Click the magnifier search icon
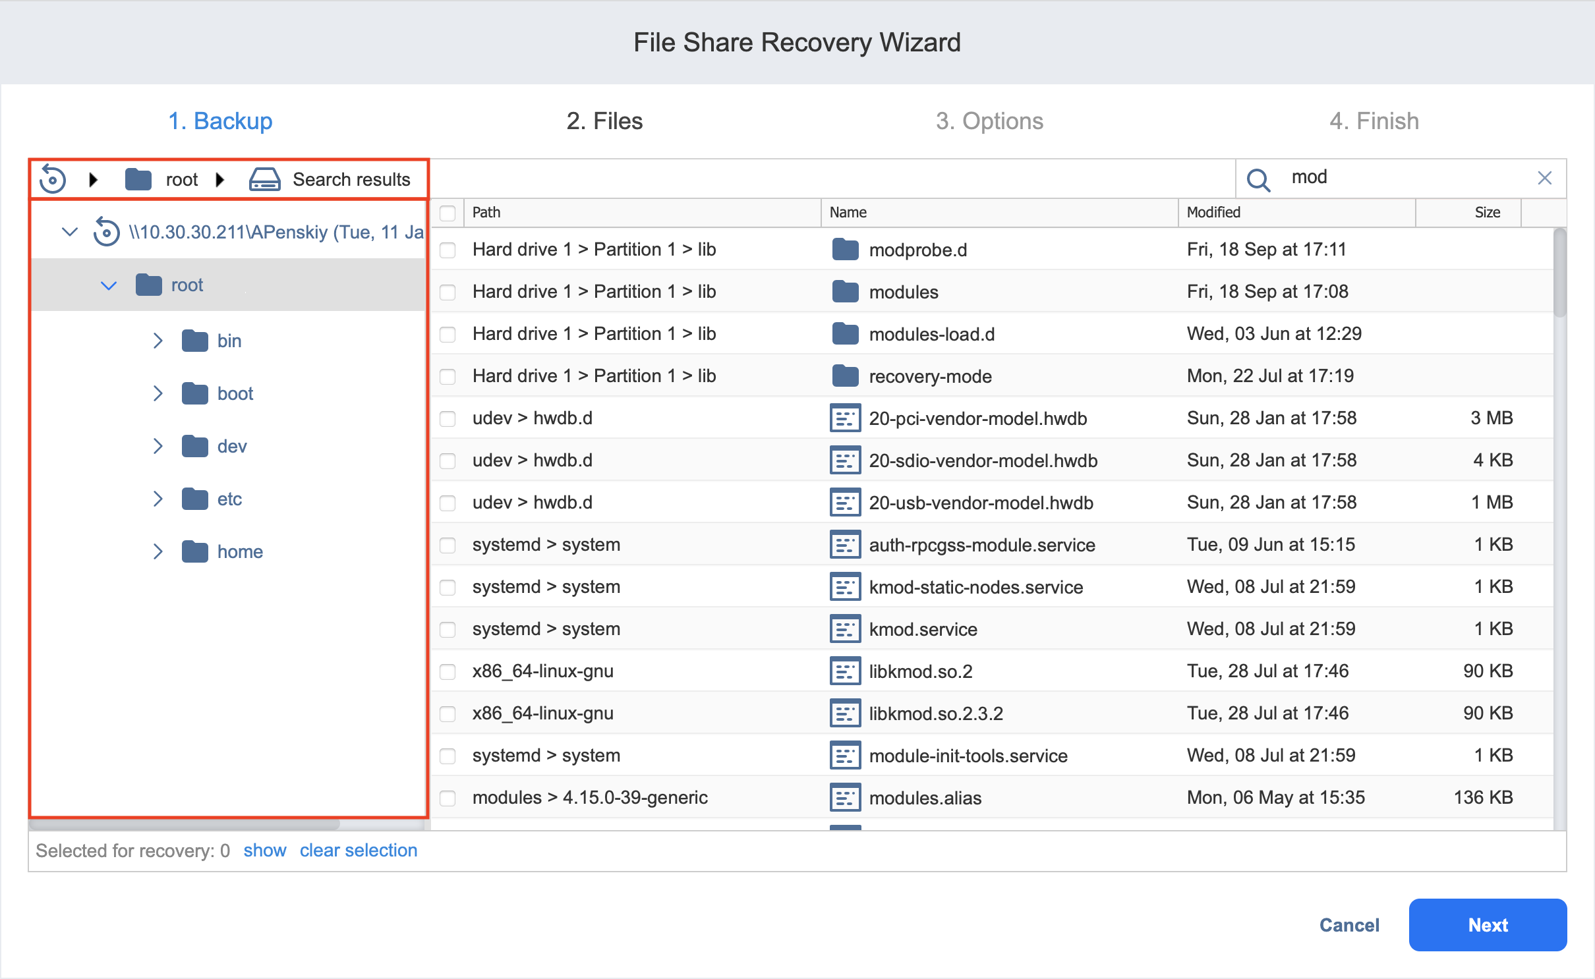Image resolution: width=1595 pixels, height=979 pixels. point(1258,179)
